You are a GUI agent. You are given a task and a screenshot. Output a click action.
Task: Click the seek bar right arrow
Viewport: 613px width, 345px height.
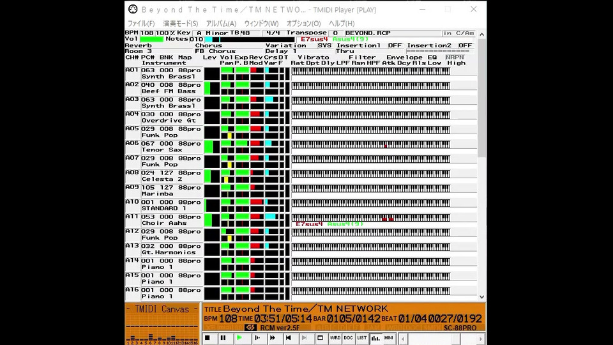[x=481, y=339]
